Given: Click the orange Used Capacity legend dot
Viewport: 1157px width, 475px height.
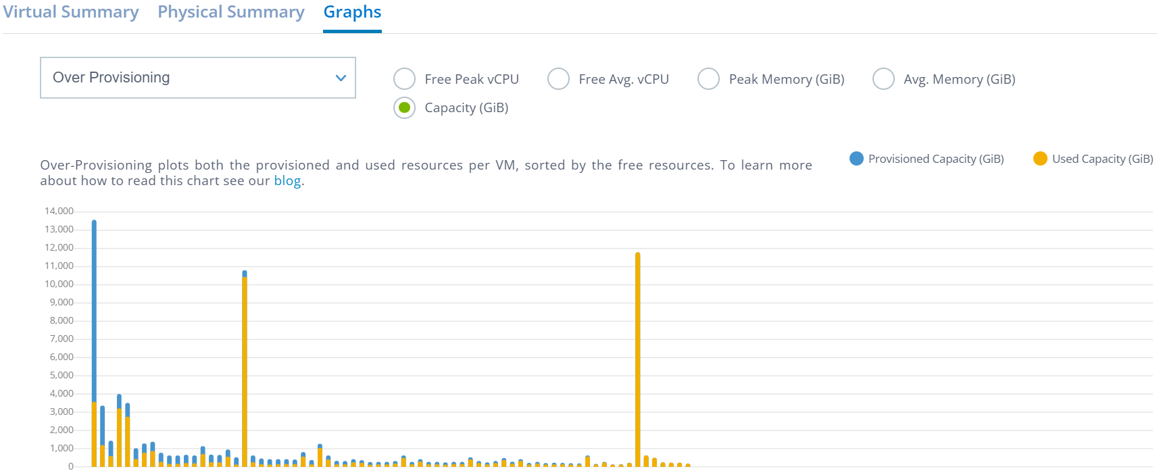Looking at the screenshot, I should pos(1039,158).
